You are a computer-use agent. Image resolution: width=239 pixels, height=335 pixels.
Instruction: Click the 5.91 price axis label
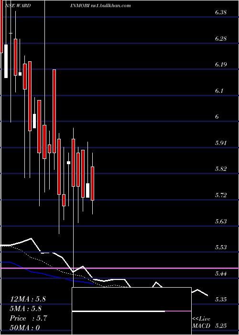pos(221,143)
